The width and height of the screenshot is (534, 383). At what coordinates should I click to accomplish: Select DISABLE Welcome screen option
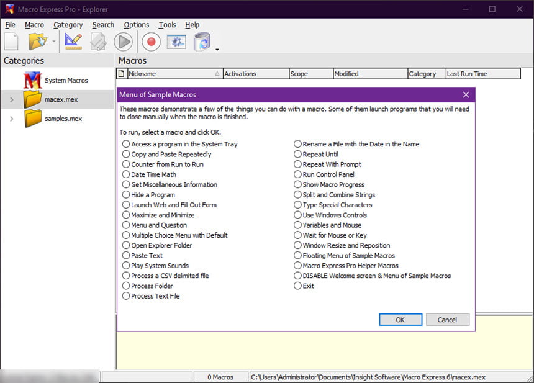pos(372,276)
